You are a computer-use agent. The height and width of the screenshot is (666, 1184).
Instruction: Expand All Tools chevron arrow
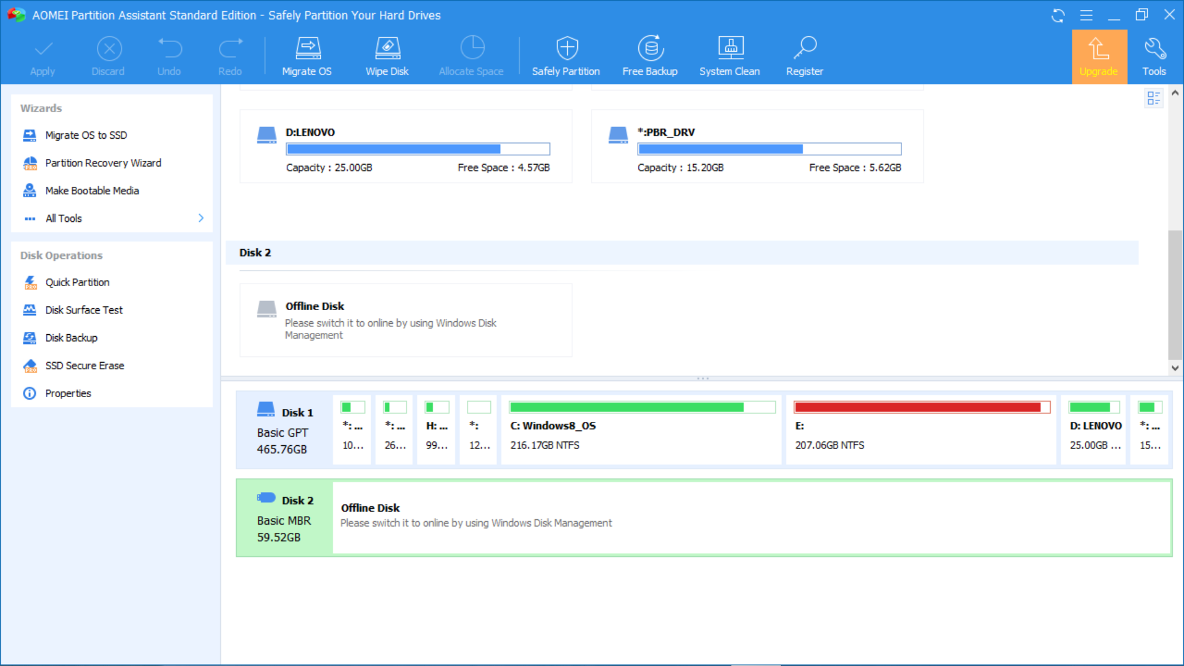pyautogui.click(x=201, y=218)
